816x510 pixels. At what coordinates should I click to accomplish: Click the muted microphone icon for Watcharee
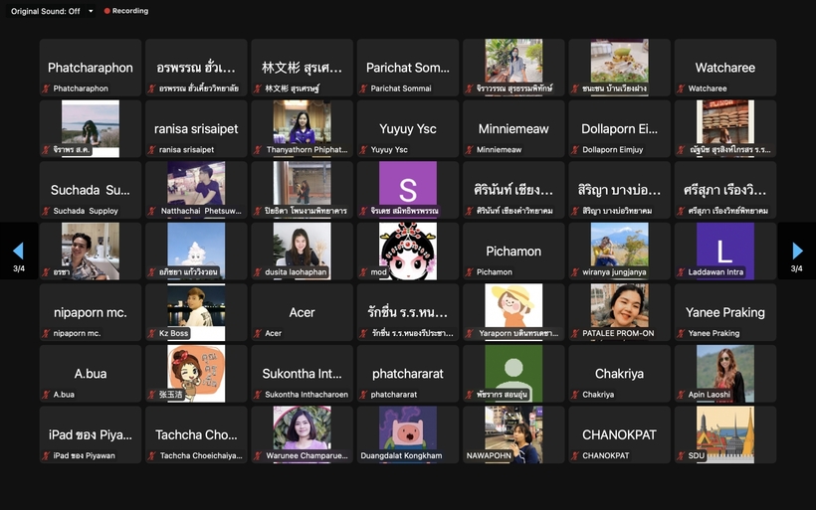coord(682,88)
